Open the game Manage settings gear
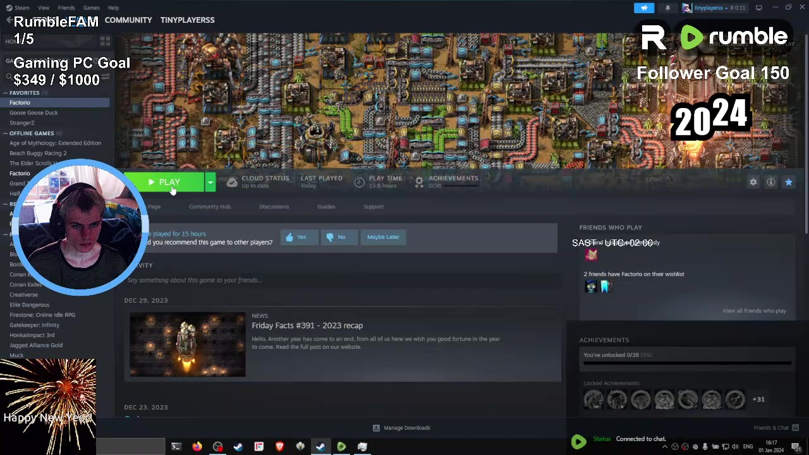809x455 pixels. pyautogui.click(x=753, y=182)
